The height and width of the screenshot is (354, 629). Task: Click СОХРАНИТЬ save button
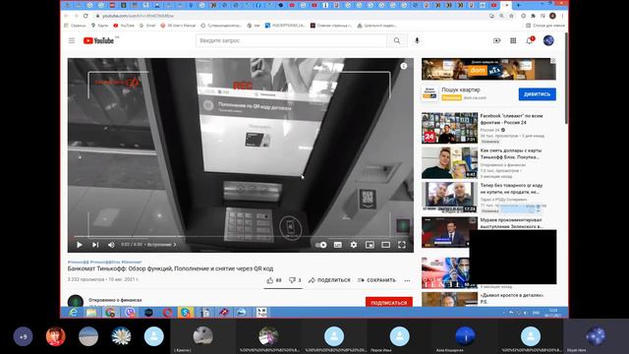[x=376, y=280]
